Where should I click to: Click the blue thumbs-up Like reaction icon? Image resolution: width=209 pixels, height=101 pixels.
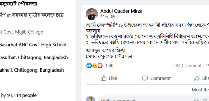(x=89, y=66)
